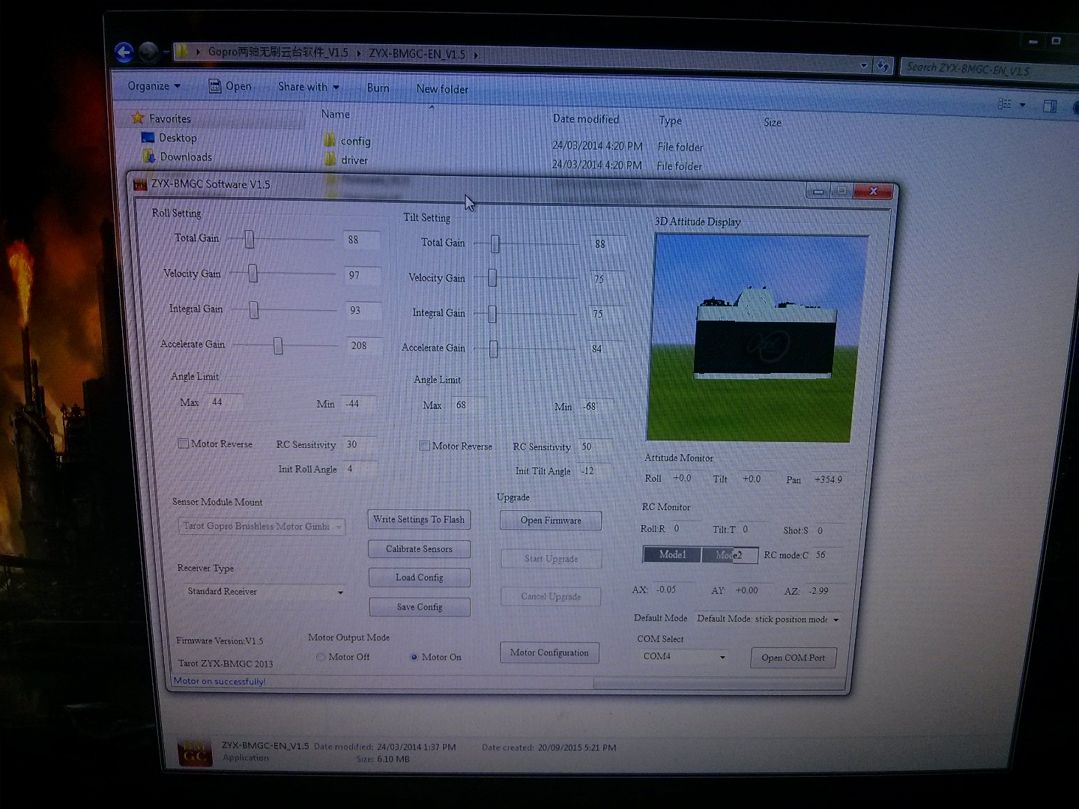
Task: Open the Default Mode dropdown
Action: point(768,619)
